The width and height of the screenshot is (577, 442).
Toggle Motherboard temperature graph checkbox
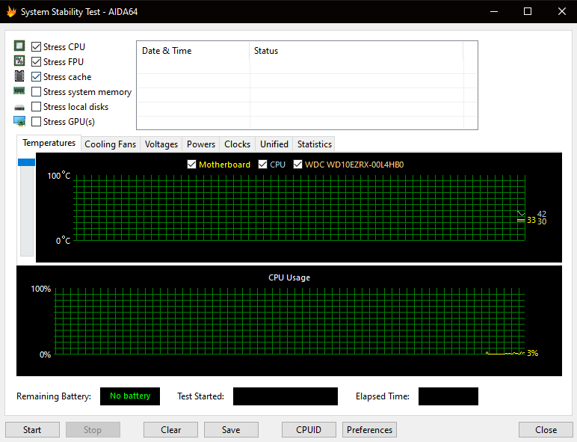pyautogui.click(x=192, y=165)
